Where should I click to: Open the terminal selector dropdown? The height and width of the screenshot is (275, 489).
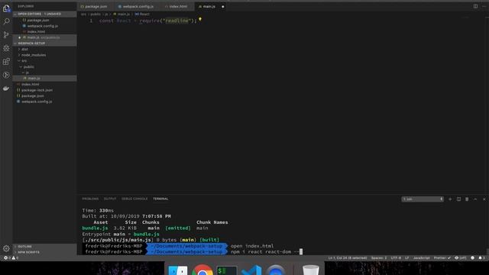coord(423,199)
